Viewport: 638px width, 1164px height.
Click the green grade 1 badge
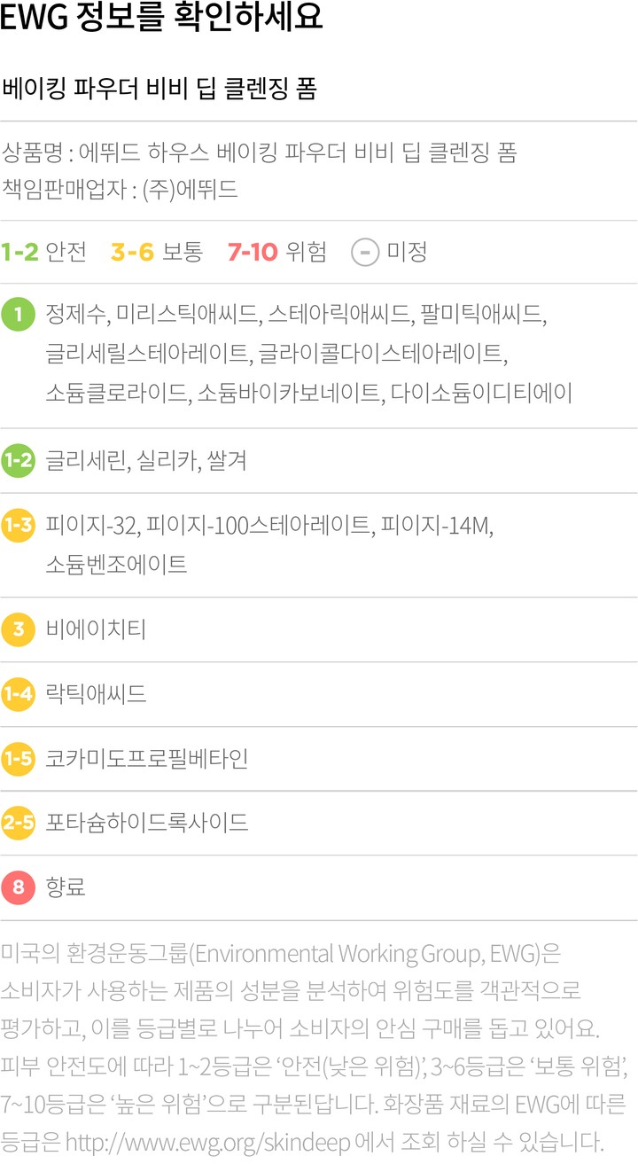pyautogui.click(x=18, y=315)
